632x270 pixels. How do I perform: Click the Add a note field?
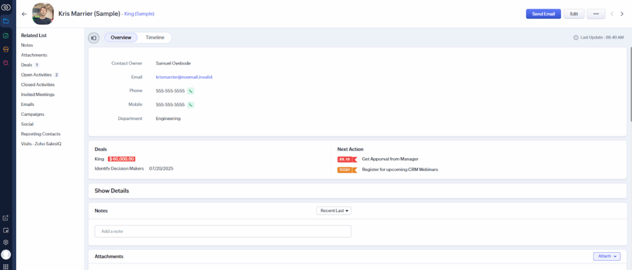click(x=222, y=231)
